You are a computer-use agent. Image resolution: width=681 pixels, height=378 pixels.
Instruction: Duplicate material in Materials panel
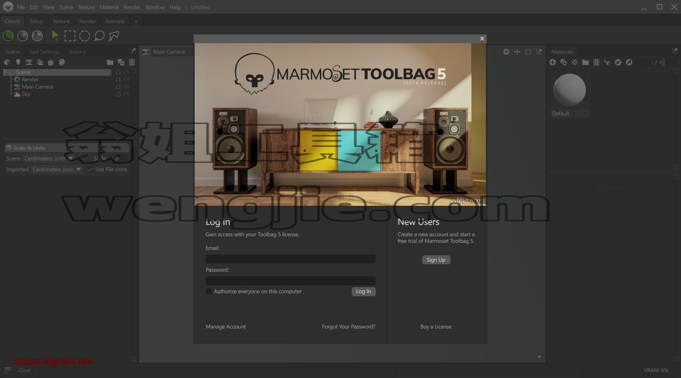point(564,62)
